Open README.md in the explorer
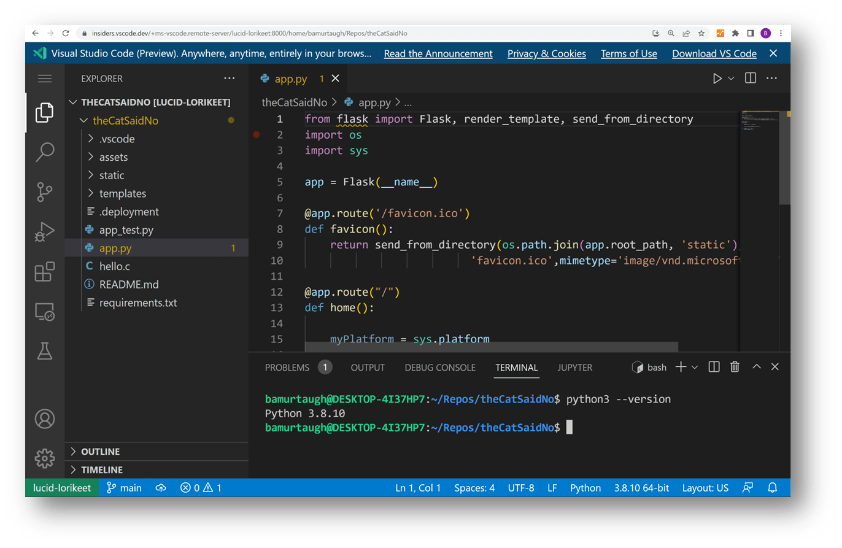The width and height of the screenshot is (842, 548). pyautogui.click(x=156, y=285)
